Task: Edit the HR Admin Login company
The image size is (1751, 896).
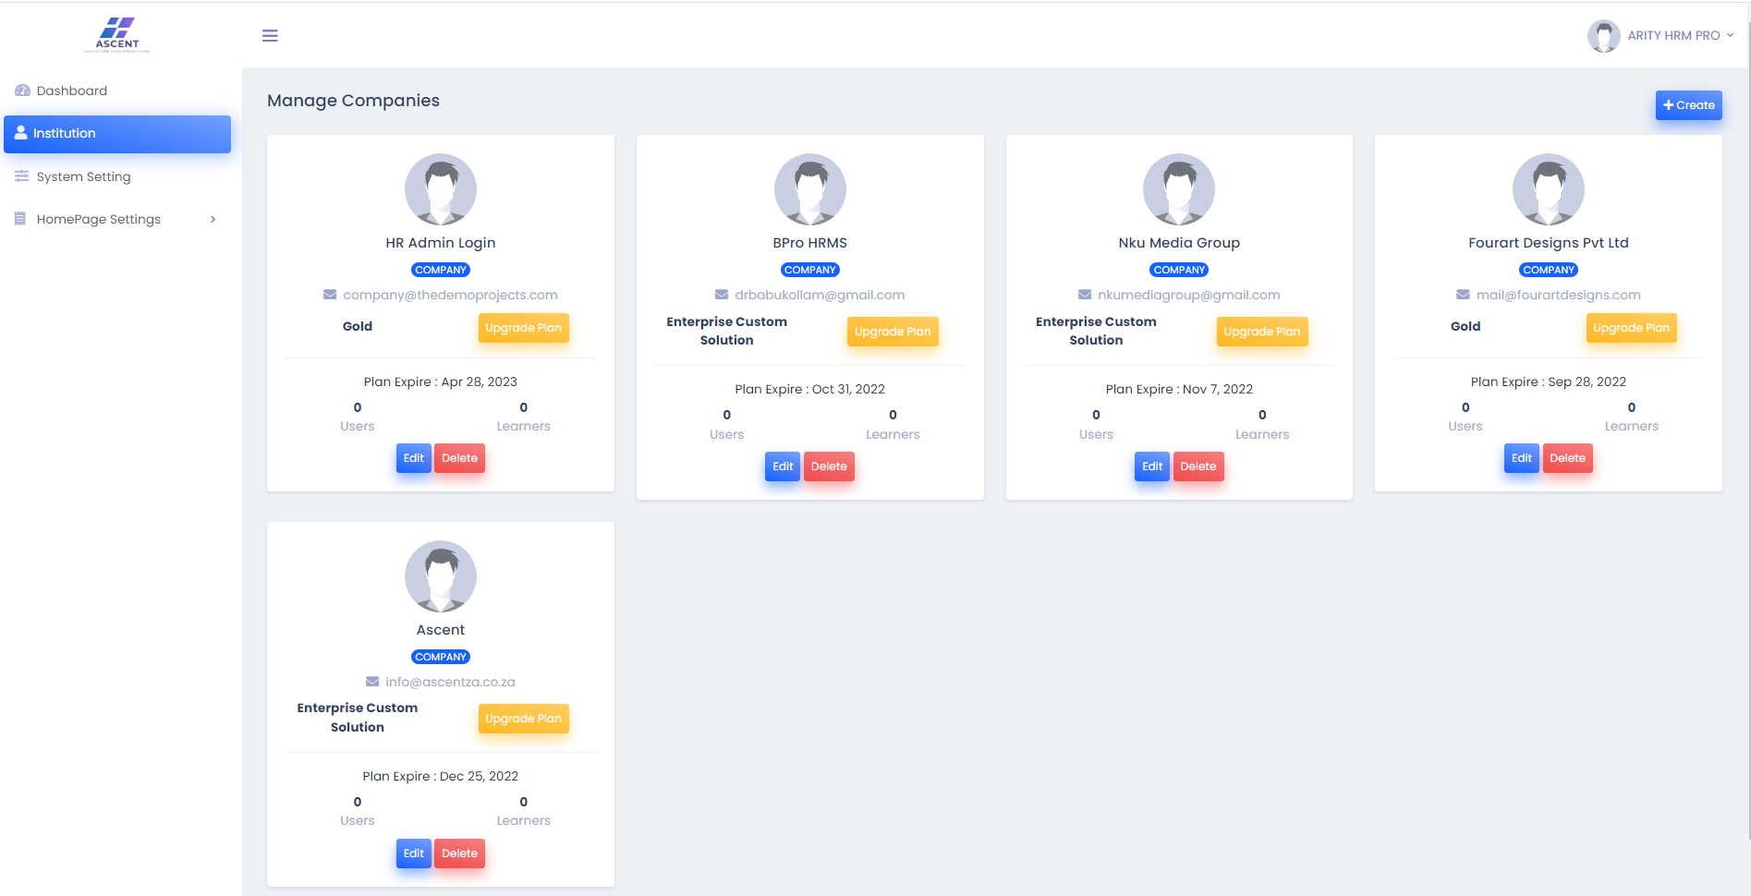Action: [414, 458]
